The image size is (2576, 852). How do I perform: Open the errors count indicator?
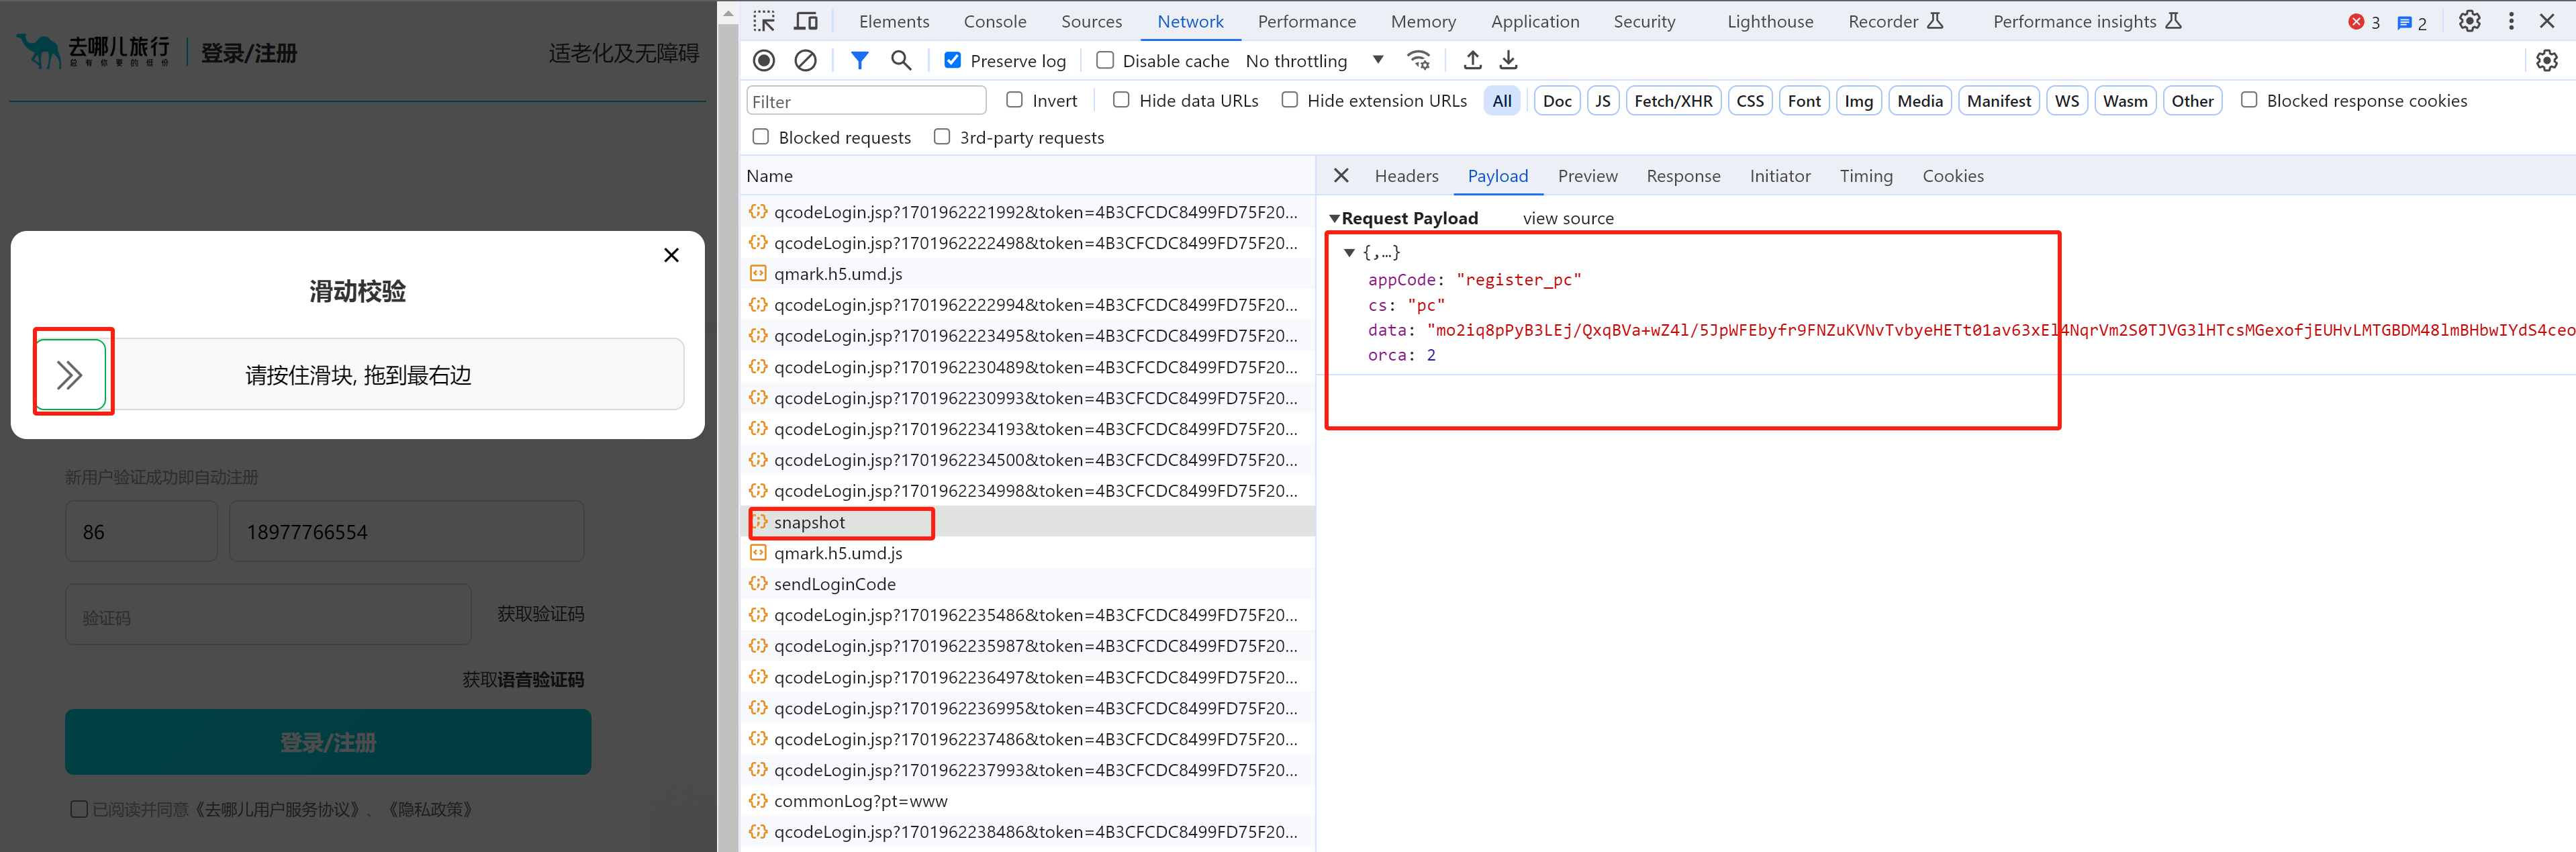pyautogui.click(x=2364, y=22)
